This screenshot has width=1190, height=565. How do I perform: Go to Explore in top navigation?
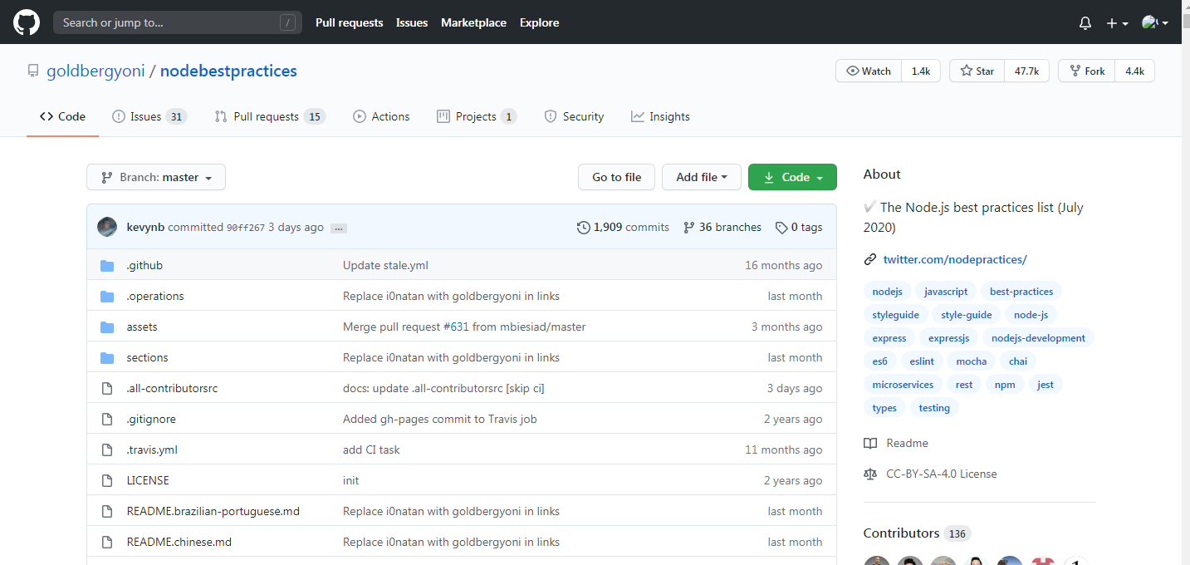(x=539, y=22)
